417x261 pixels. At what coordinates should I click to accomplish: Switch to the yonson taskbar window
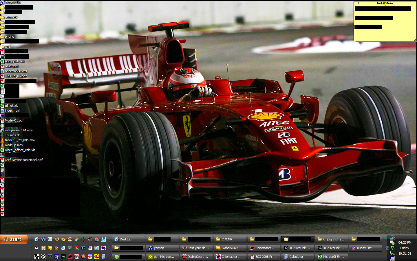pos(162,248)
